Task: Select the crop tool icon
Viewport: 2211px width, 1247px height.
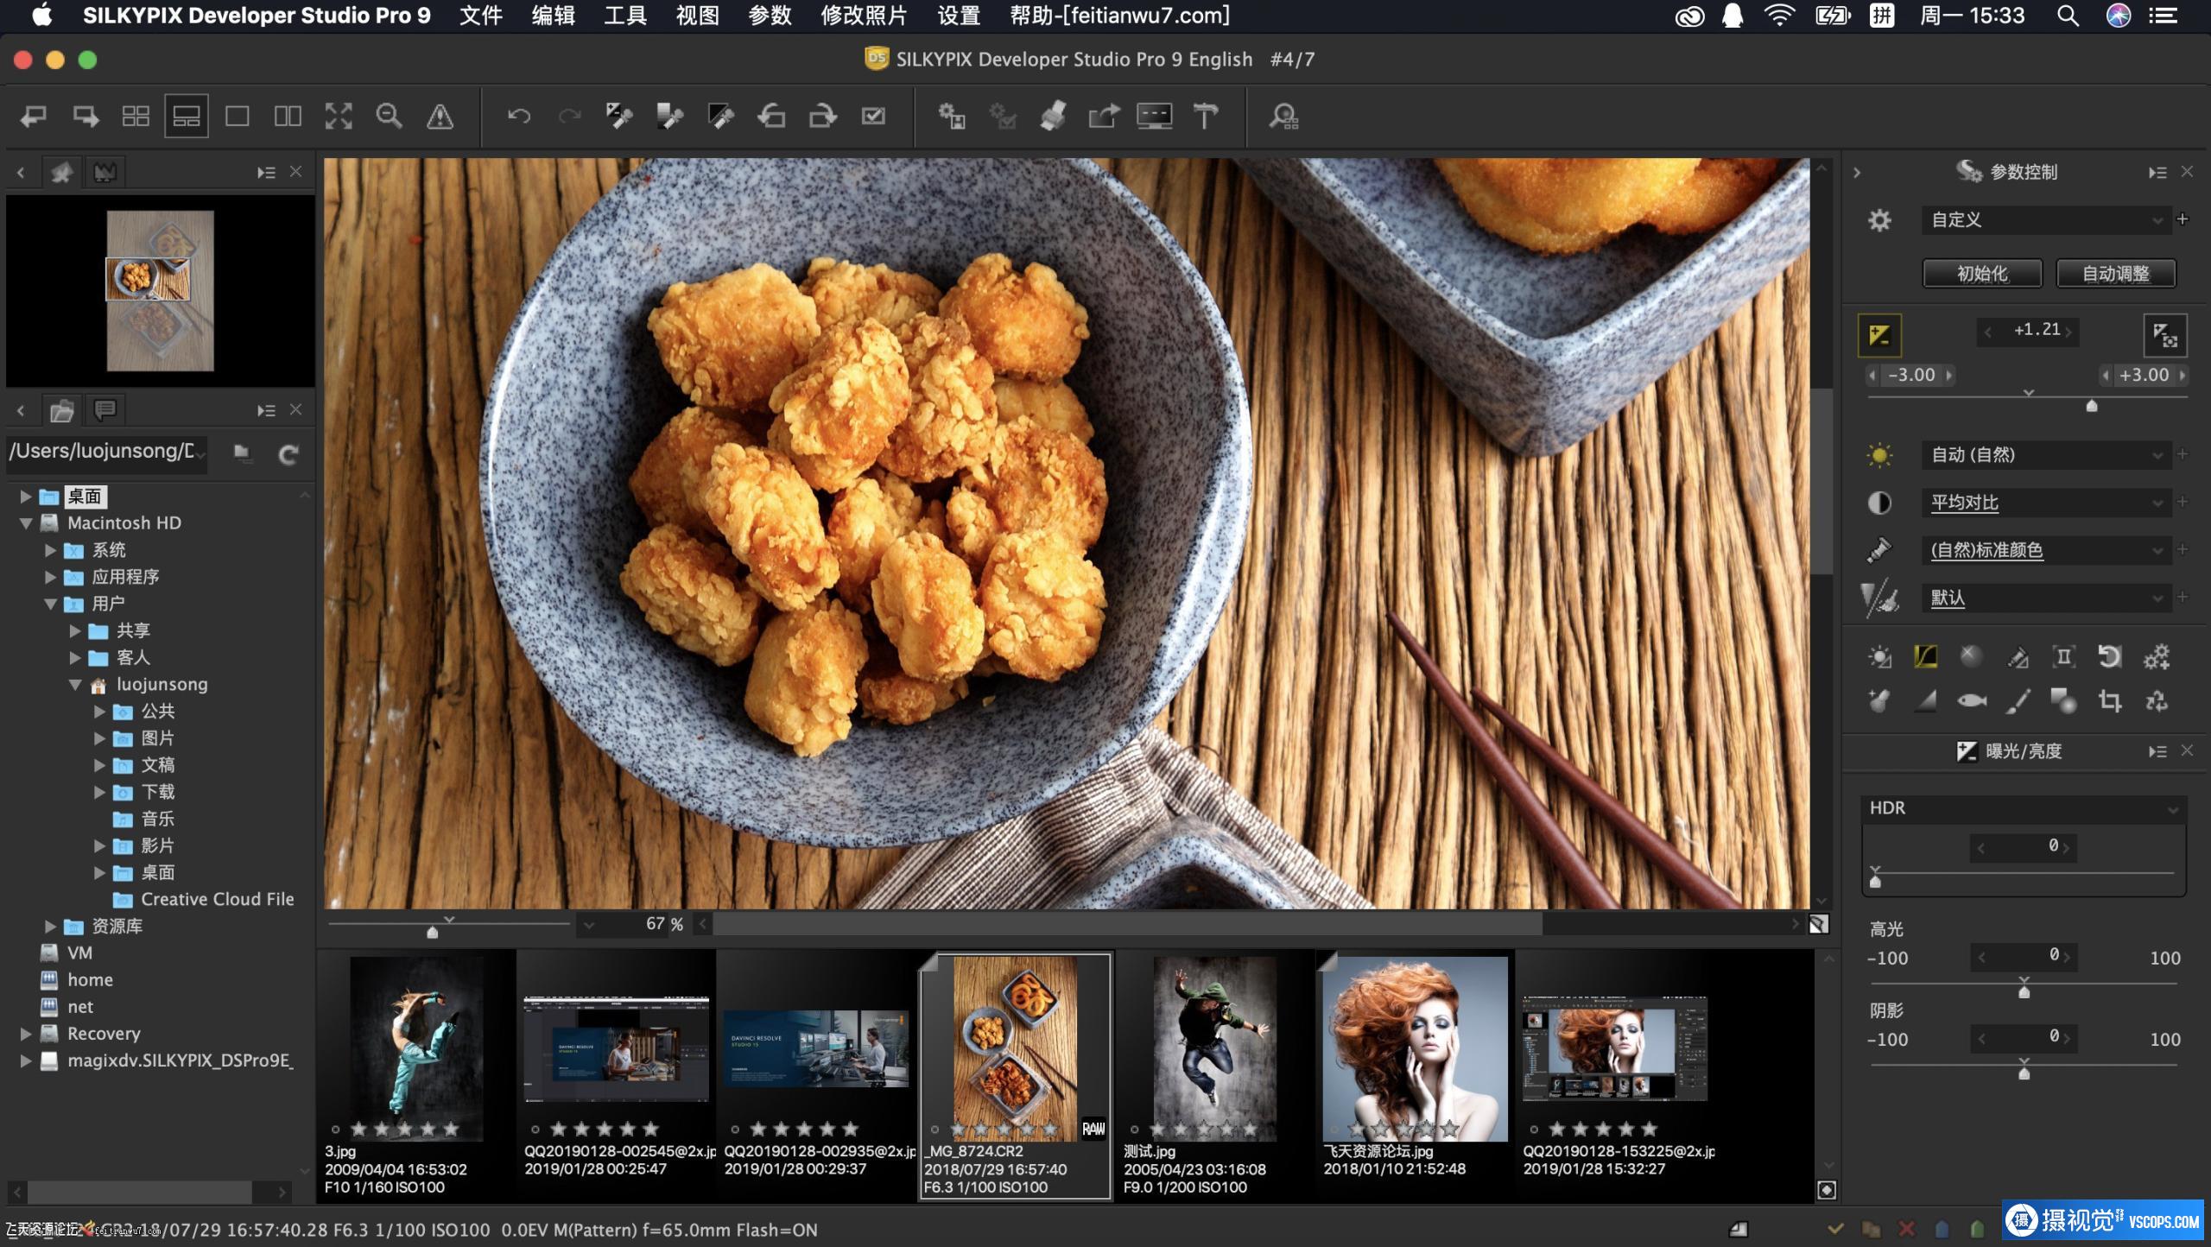Action: click(2109, 700)
